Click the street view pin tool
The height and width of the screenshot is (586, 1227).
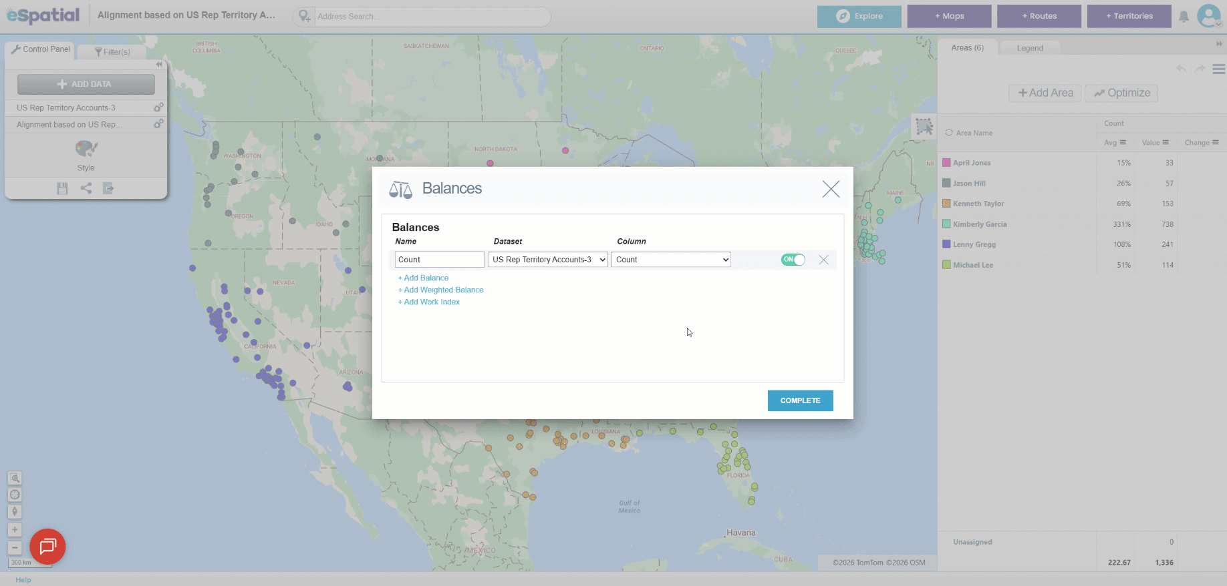(x=15, y=511)
